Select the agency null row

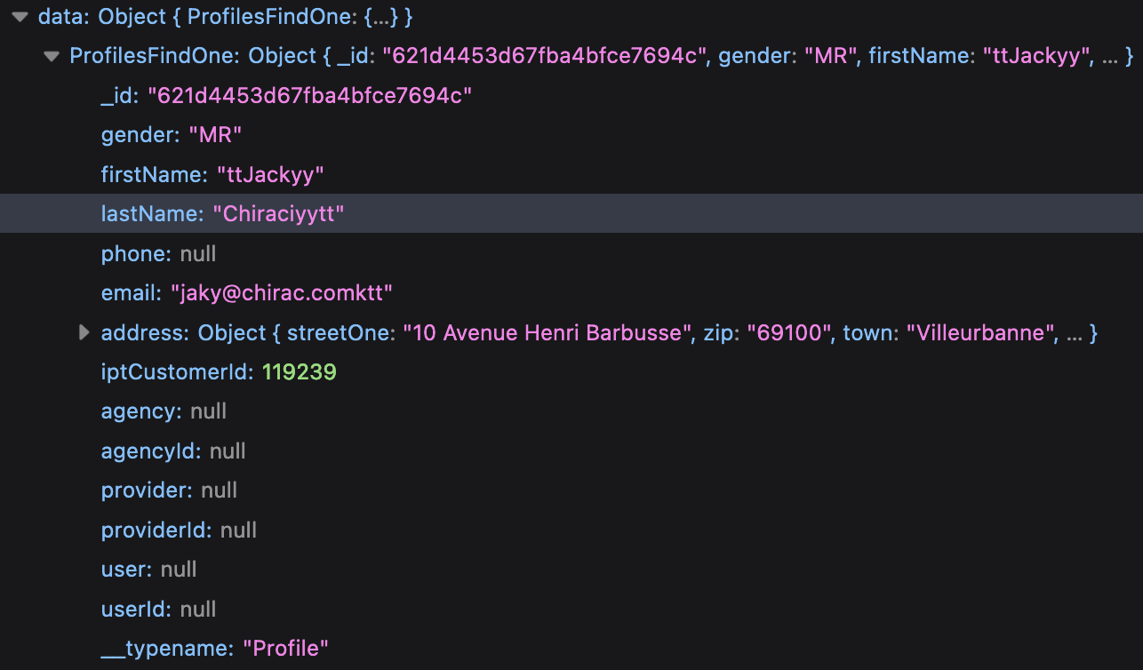pos(164,411)
